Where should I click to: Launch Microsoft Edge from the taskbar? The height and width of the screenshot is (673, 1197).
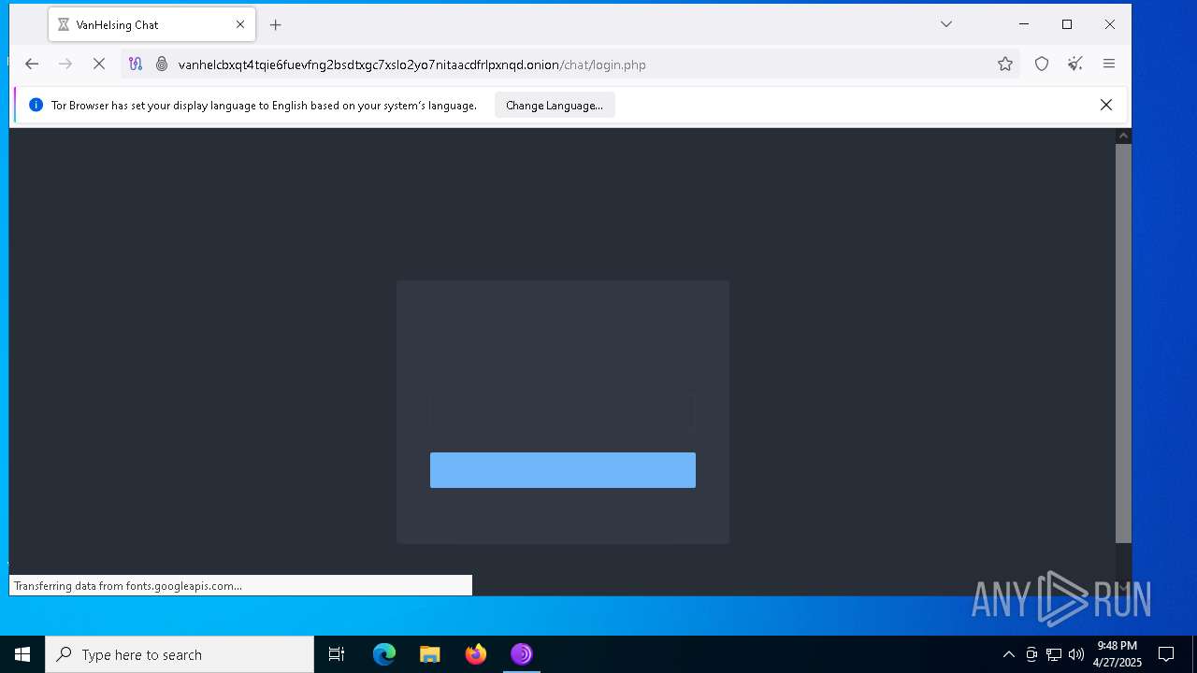(384, 654)
